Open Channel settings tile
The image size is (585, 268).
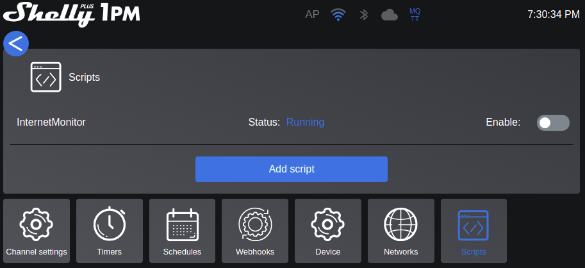click(37, 231)
